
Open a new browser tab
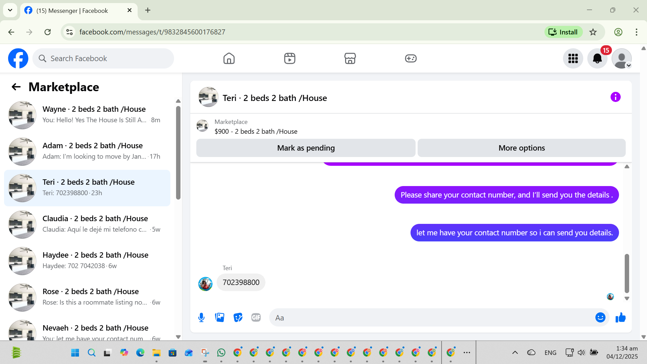pyautogui.click(x=148, y=10)
